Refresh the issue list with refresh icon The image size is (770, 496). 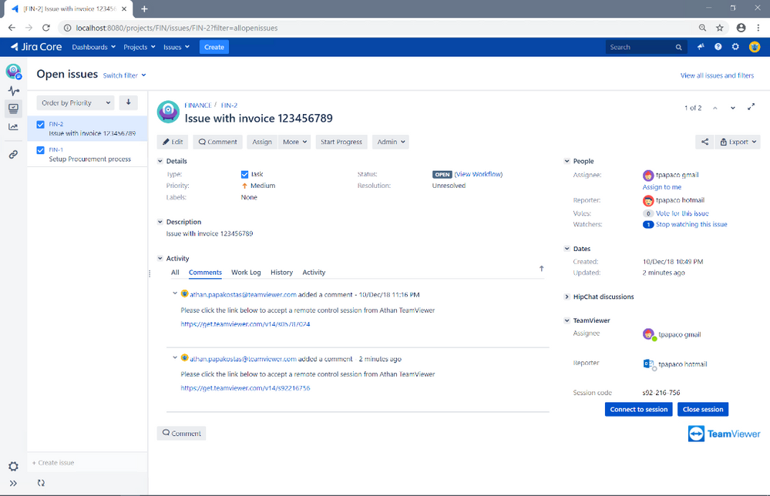tap(41, 483)
